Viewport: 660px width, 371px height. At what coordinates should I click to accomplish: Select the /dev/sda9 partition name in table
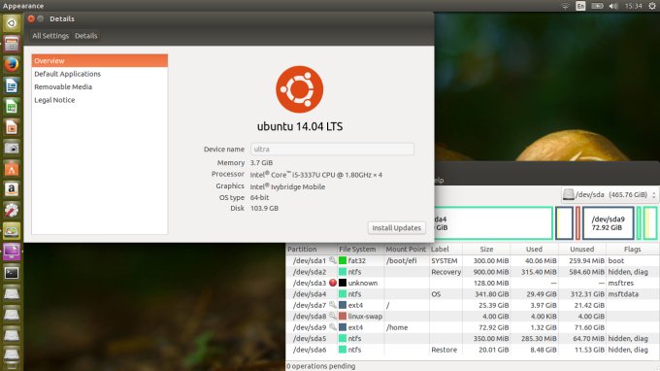(x=310, y=327)
